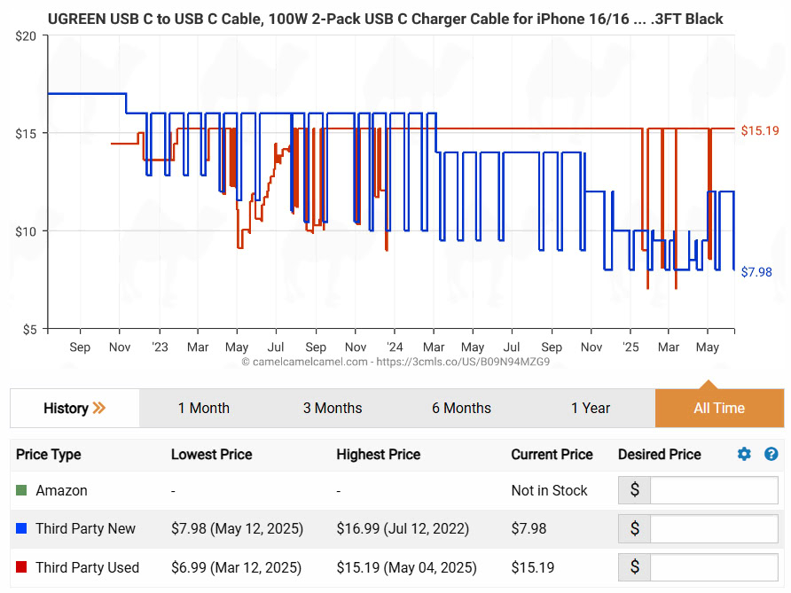Click the settings gear icon
This screenshot has height=593, width=791.
click(744, 454)
